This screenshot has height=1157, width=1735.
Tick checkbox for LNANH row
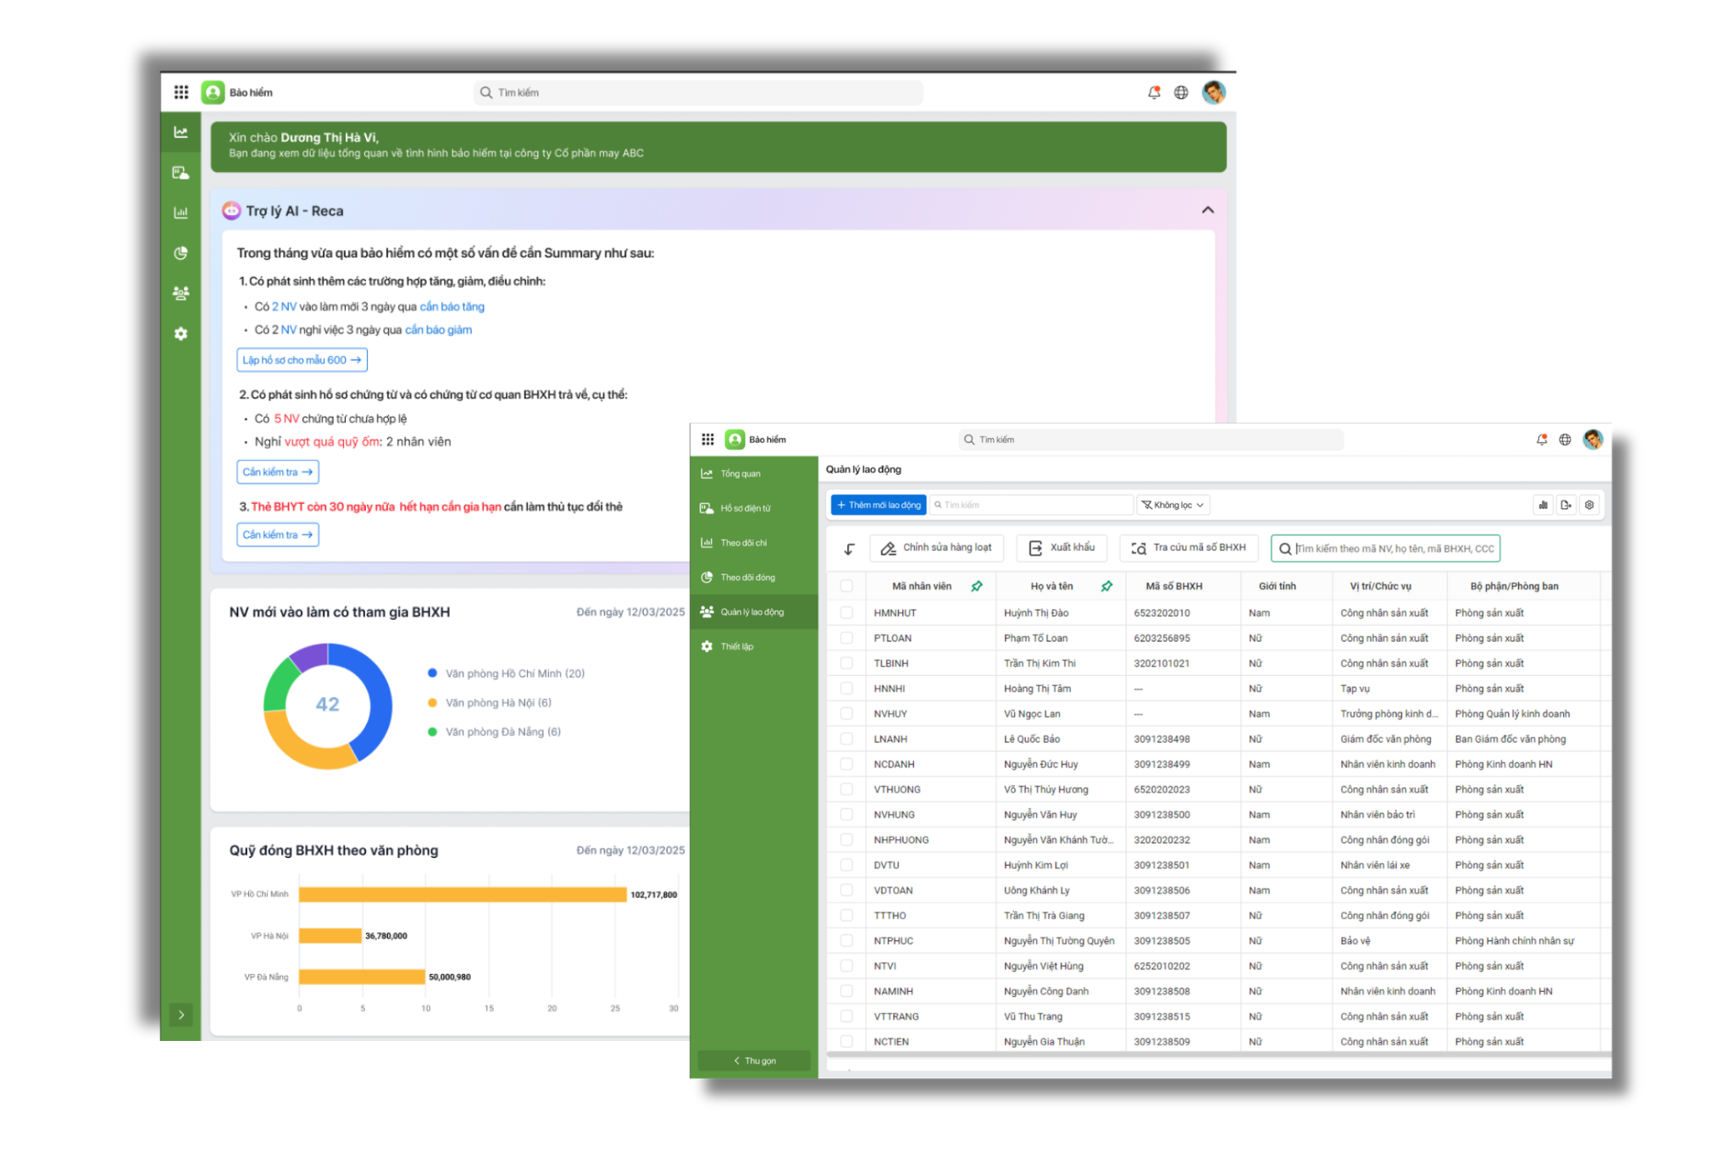(x=846, y=739)
